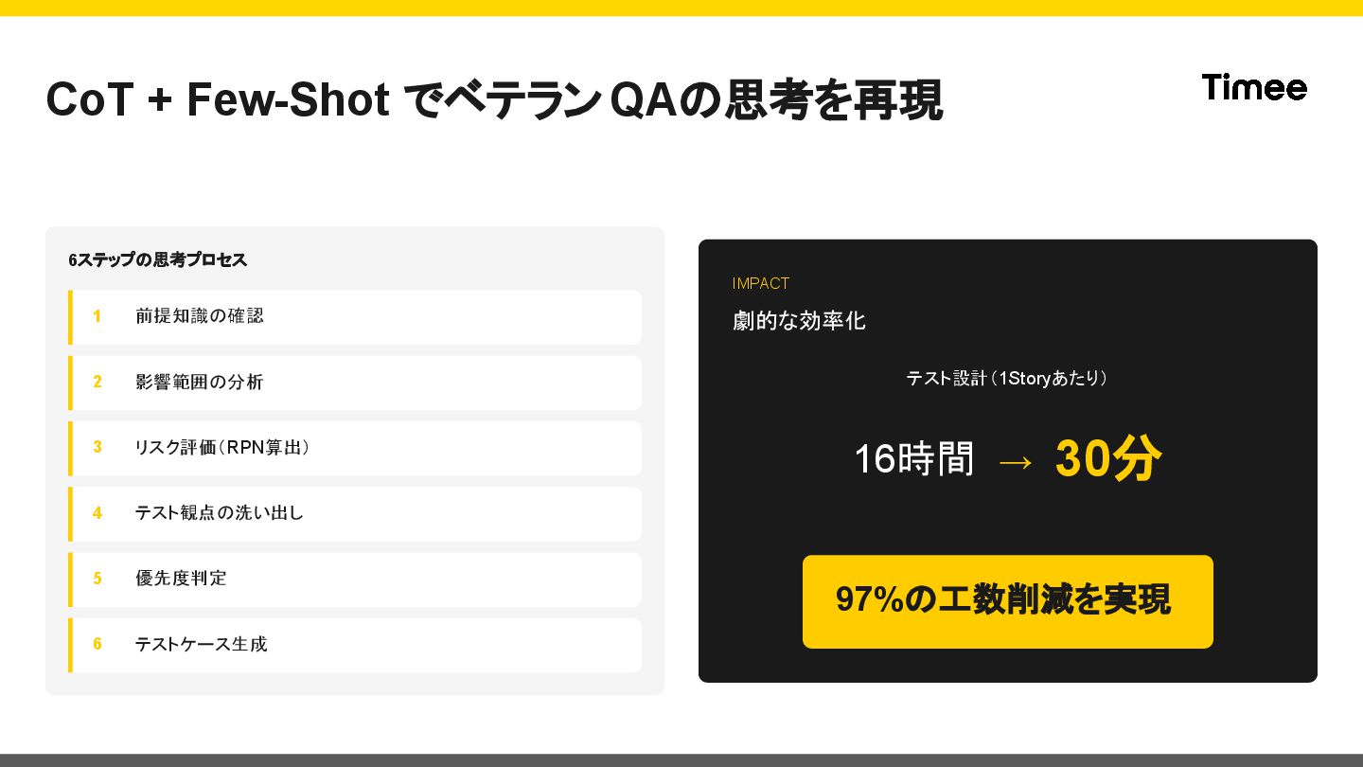This screenshot has height=767, width=1363.
Task: Click the yellow IMPACT label
Action: [761, 283]
